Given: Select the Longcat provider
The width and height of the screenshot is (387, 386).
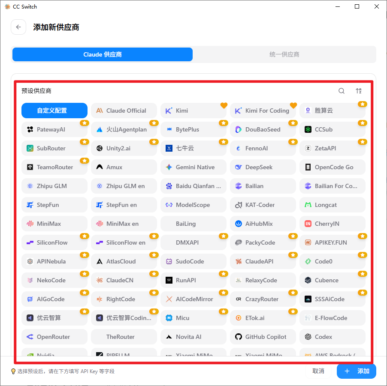Looking at the screenshot, I should click(x=333, y=205).
